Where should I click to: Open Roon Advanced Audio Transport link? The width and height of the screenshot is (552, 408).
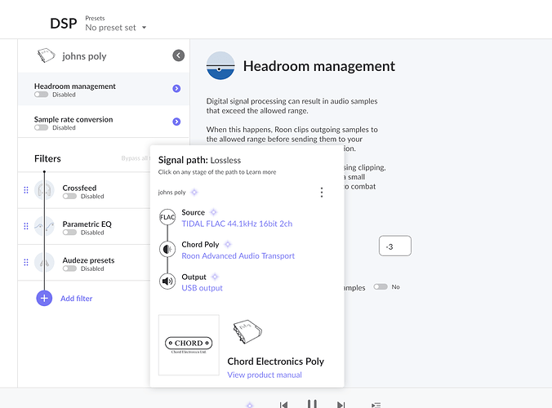238,255
